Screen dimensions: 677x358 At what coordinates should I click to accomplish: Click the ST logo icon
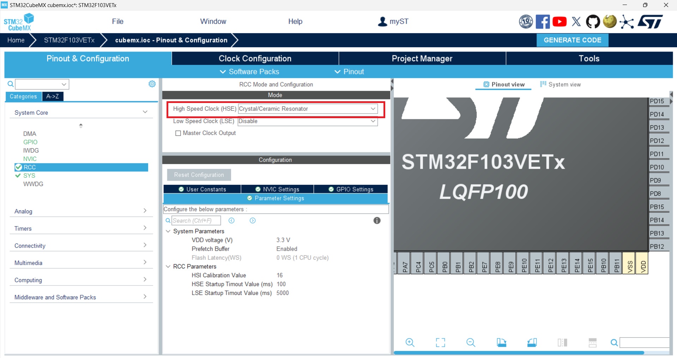[650, 22]
